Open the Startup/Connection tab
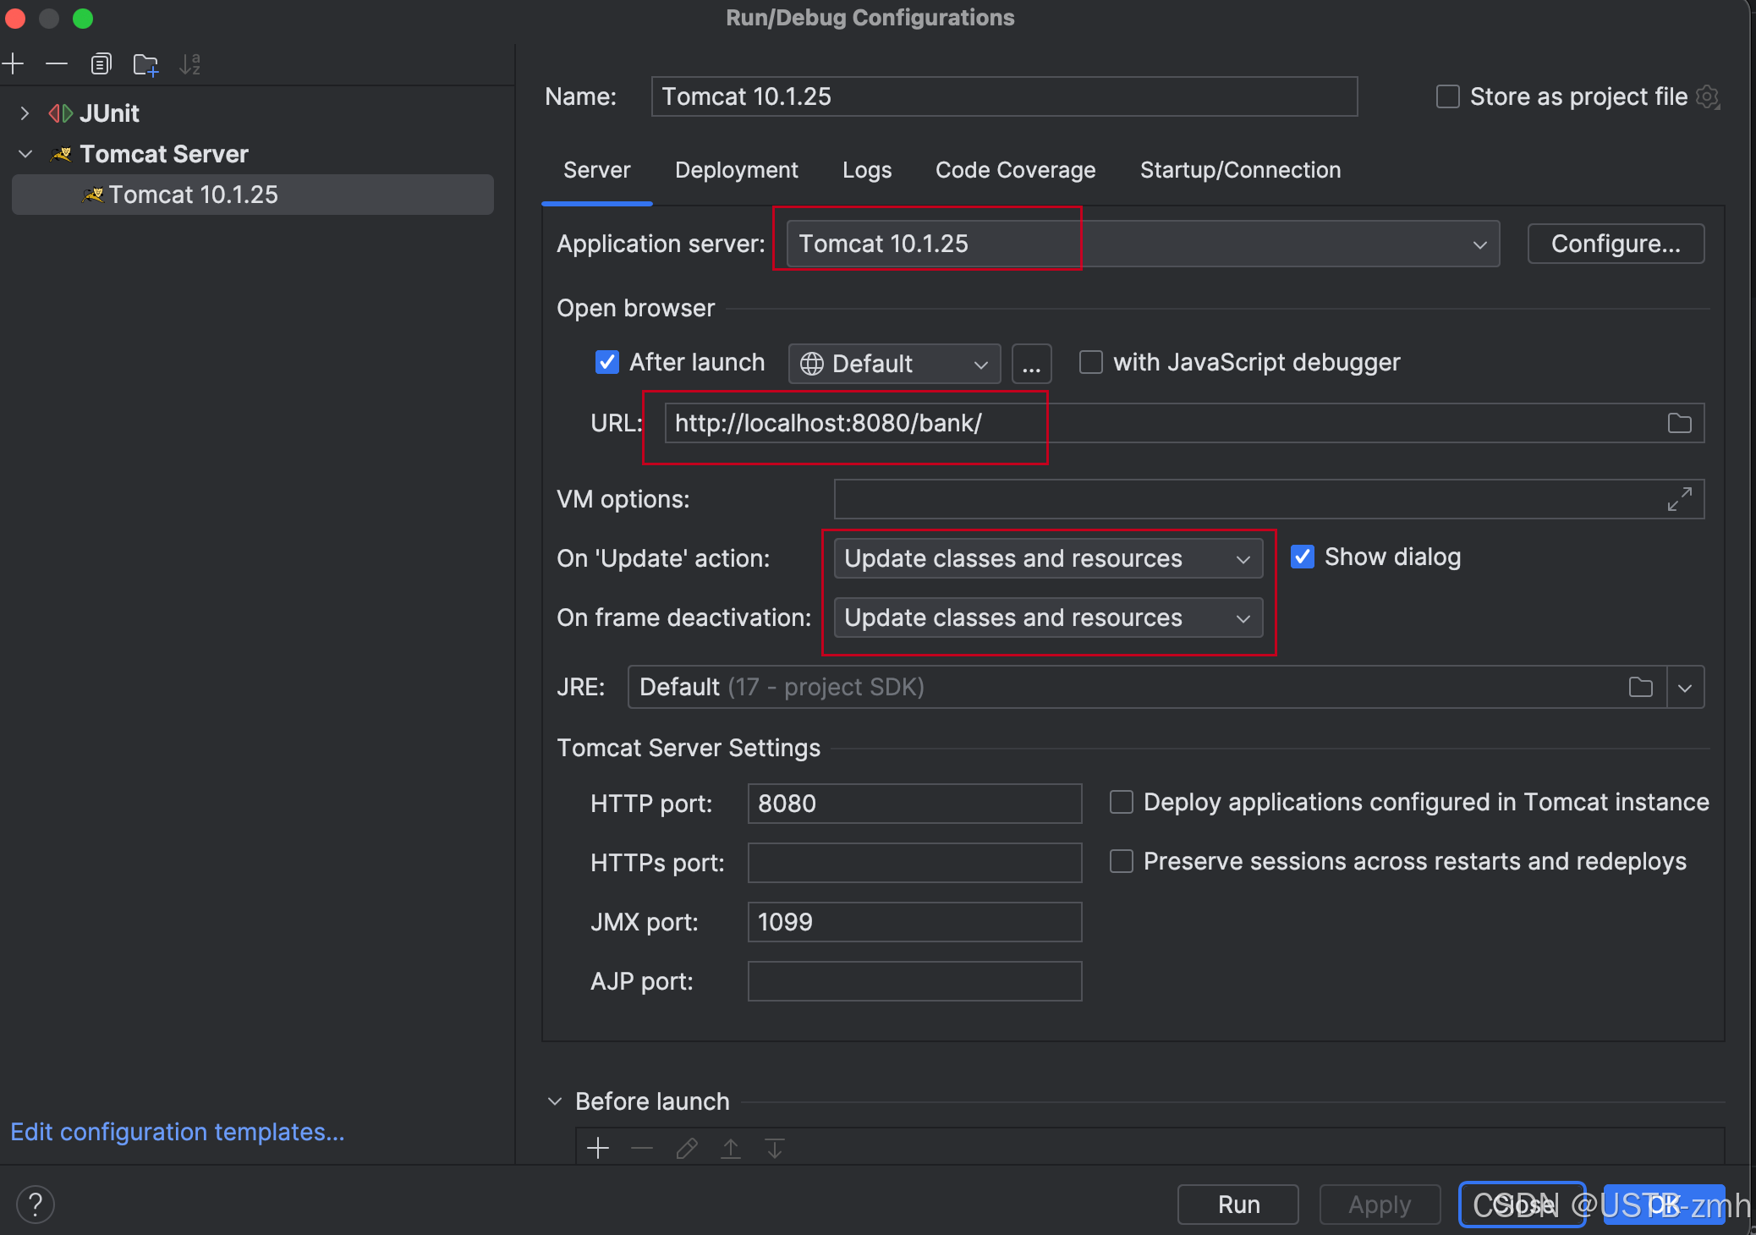 tap(1240, 170)
